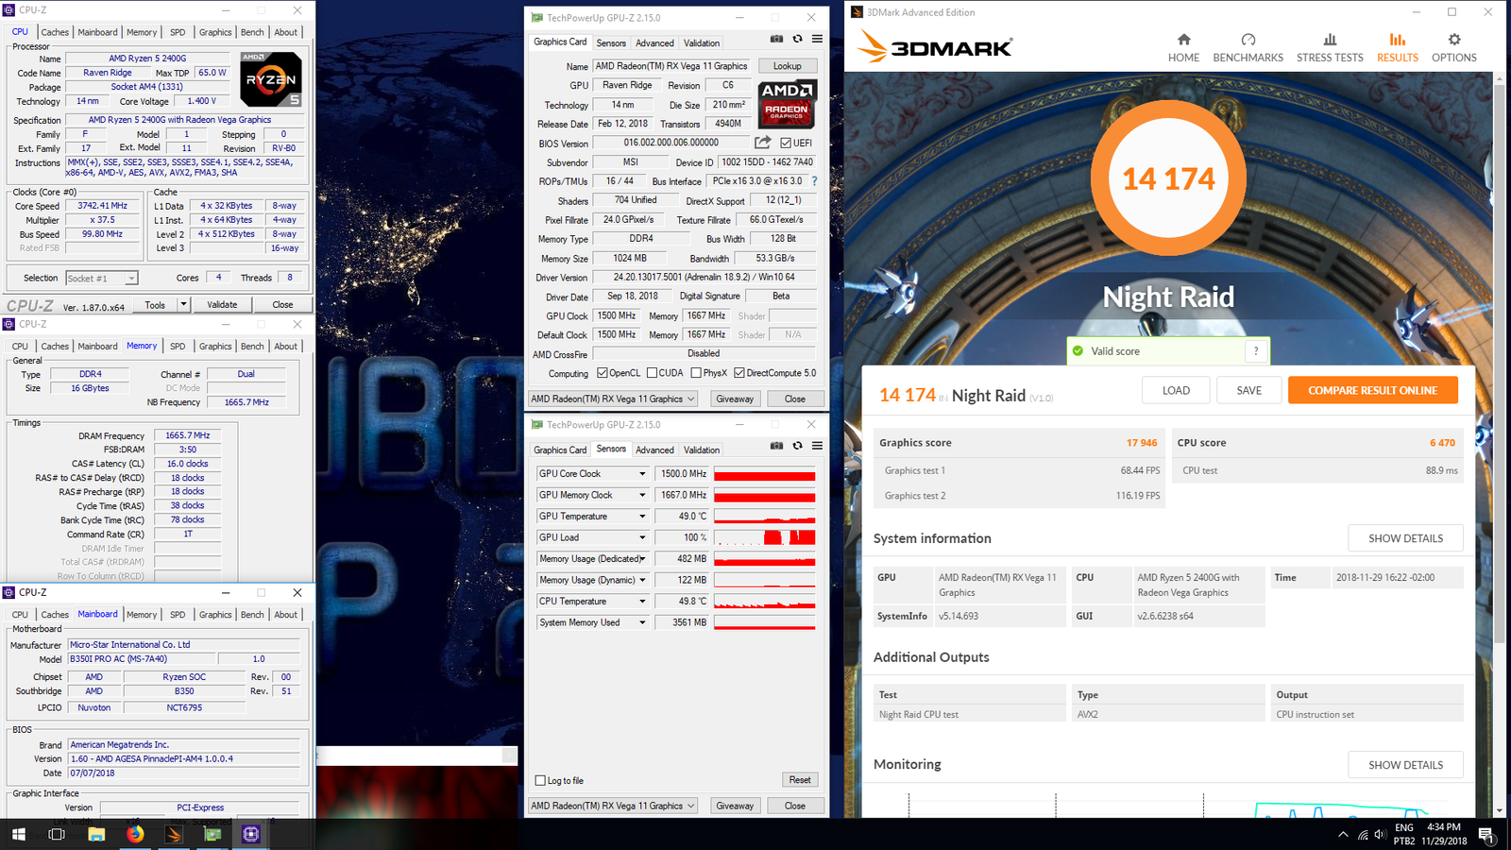Switch to the GPU-Z Advanced tab
The image size is (1511, 850).
(654, 43)
